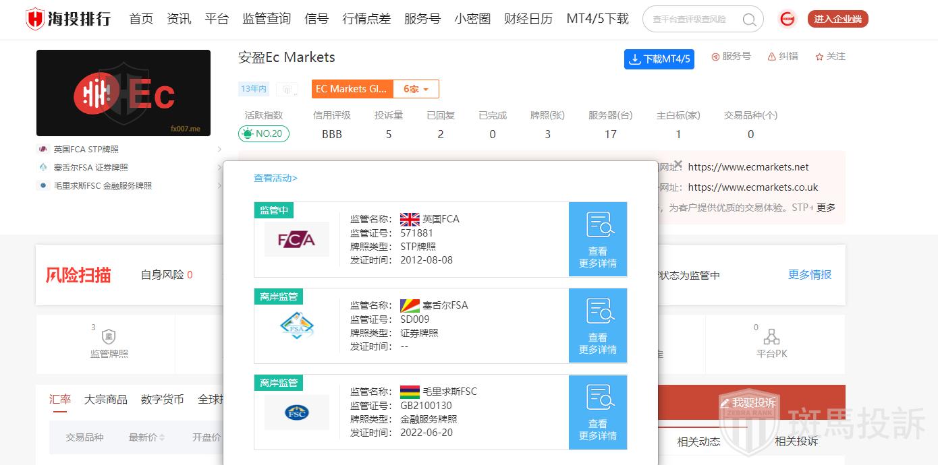
Task: Switch to the 大宗商品 tab
Action: click(x=106, y=399)
